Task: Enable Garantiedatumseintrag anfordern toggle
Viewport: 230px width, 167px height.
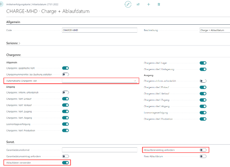Action: pyautogui.click(x=66, y=156)
